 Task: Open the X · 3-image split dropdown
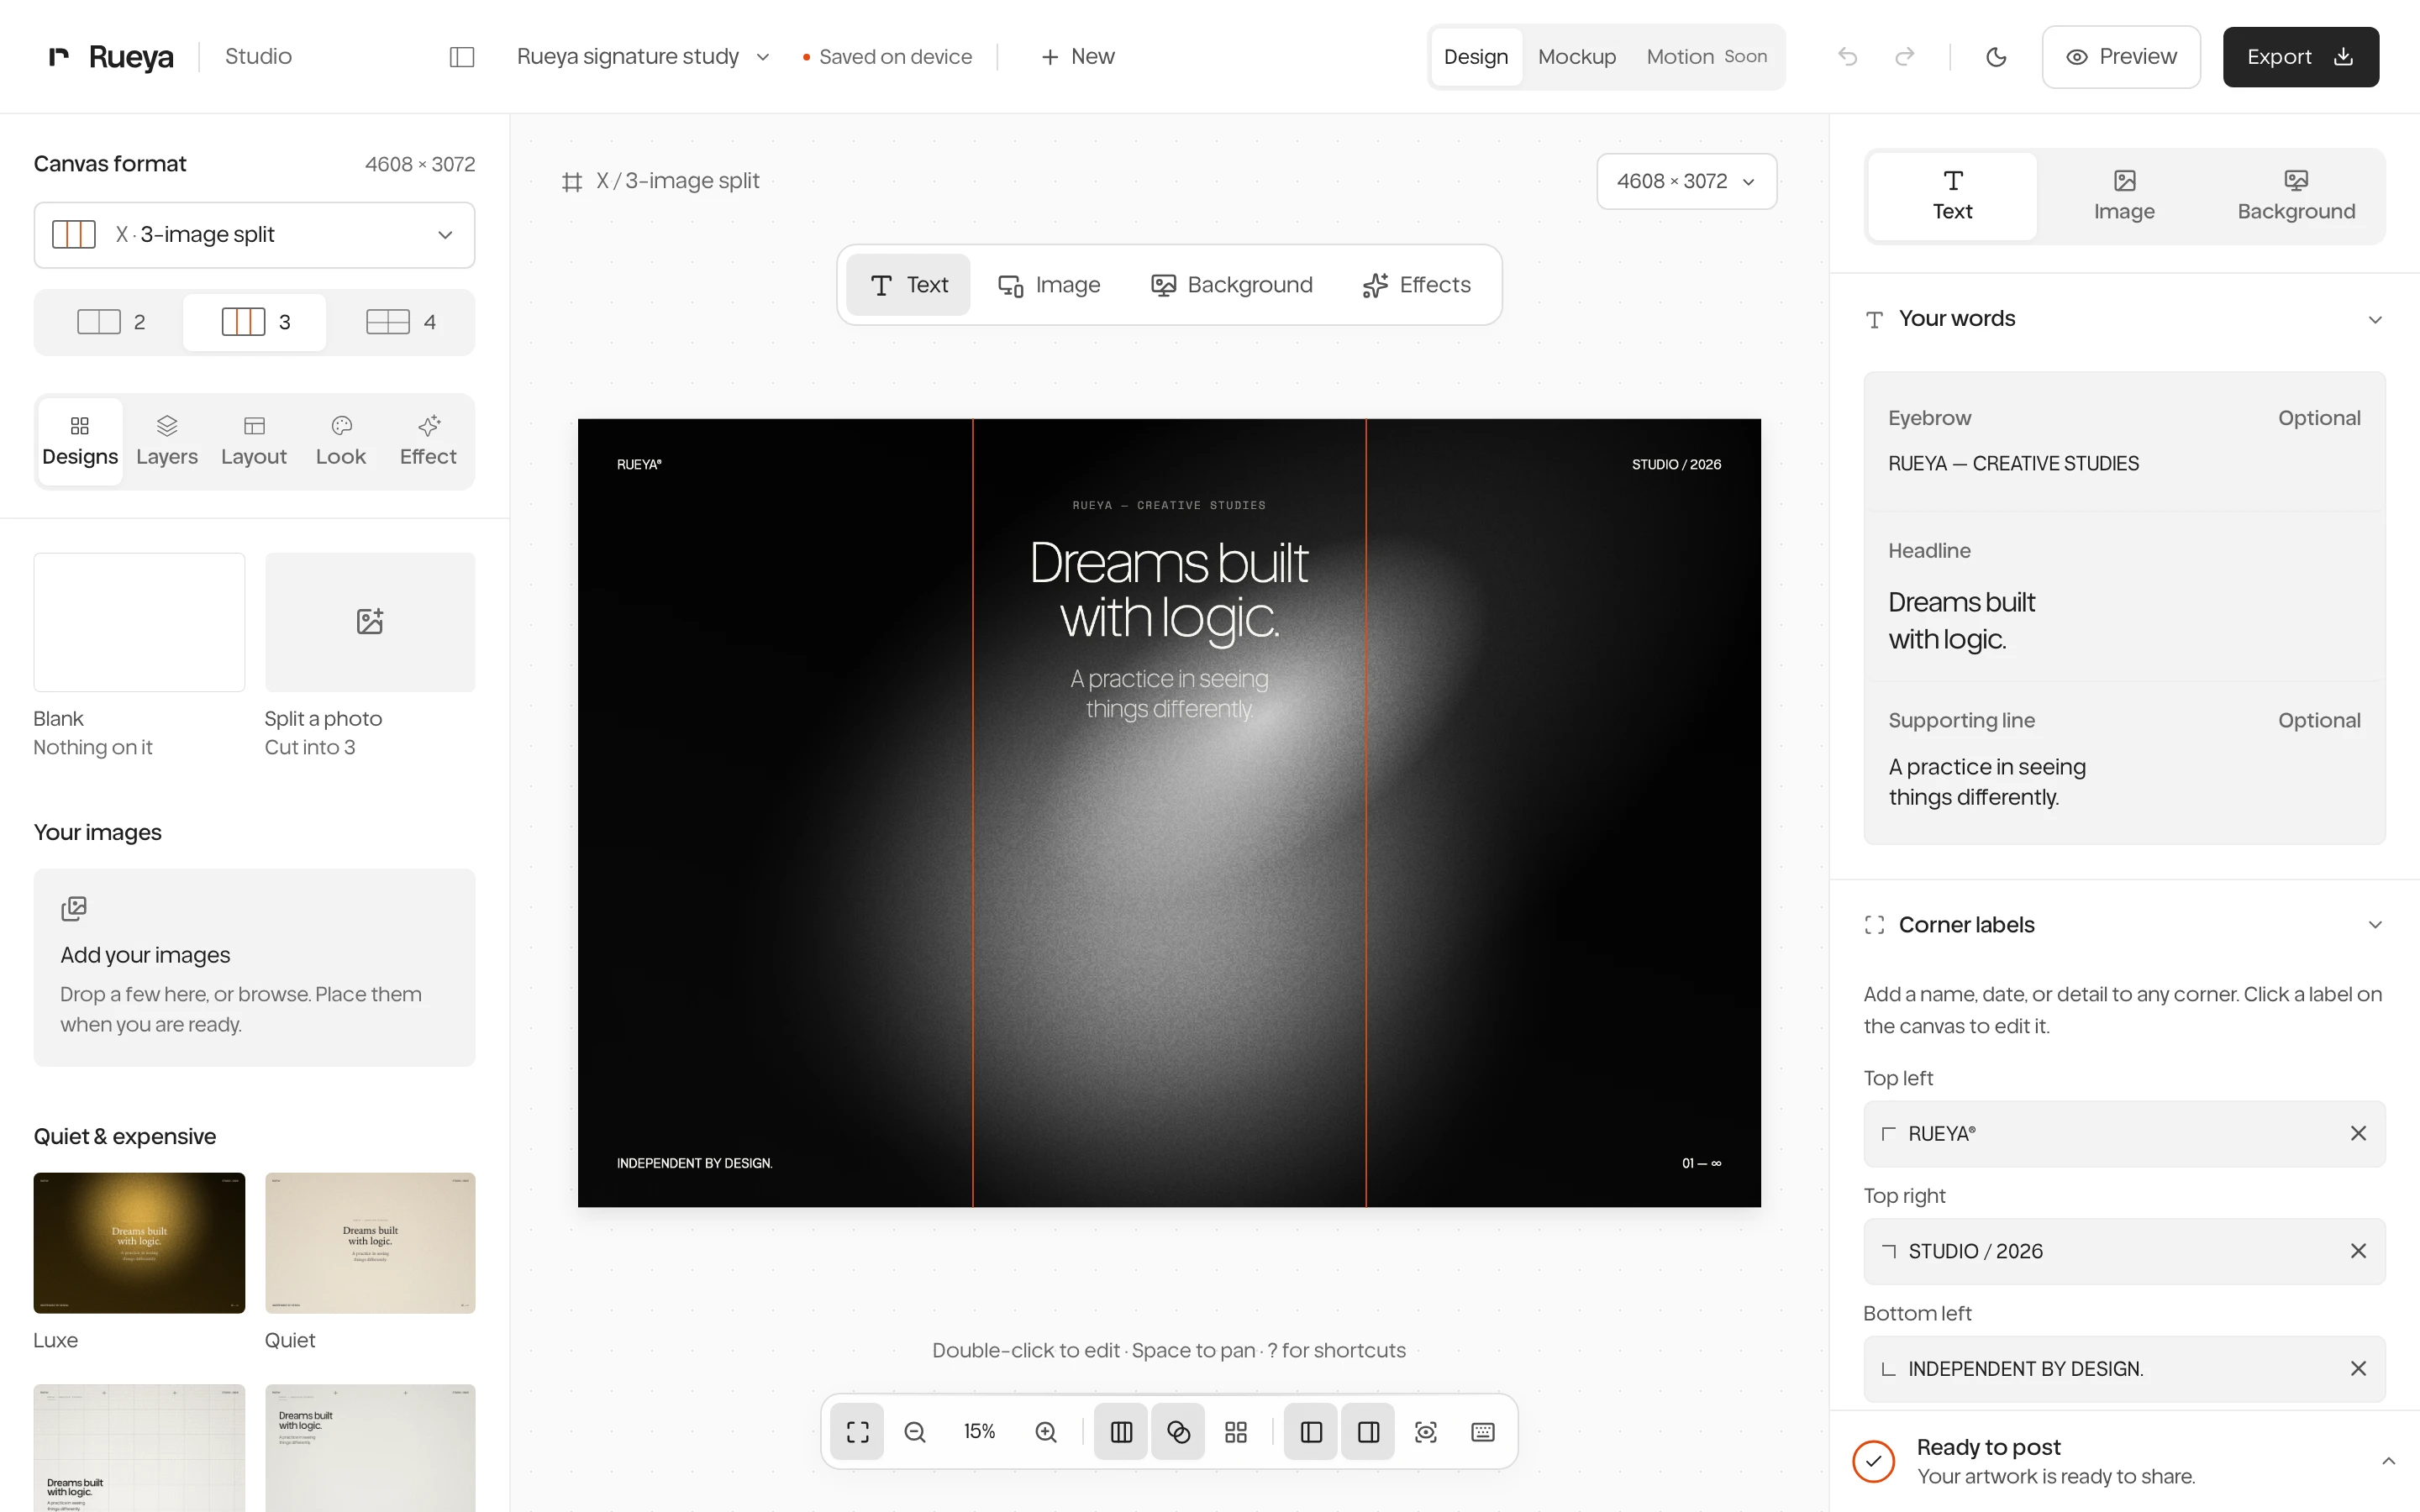254,235
